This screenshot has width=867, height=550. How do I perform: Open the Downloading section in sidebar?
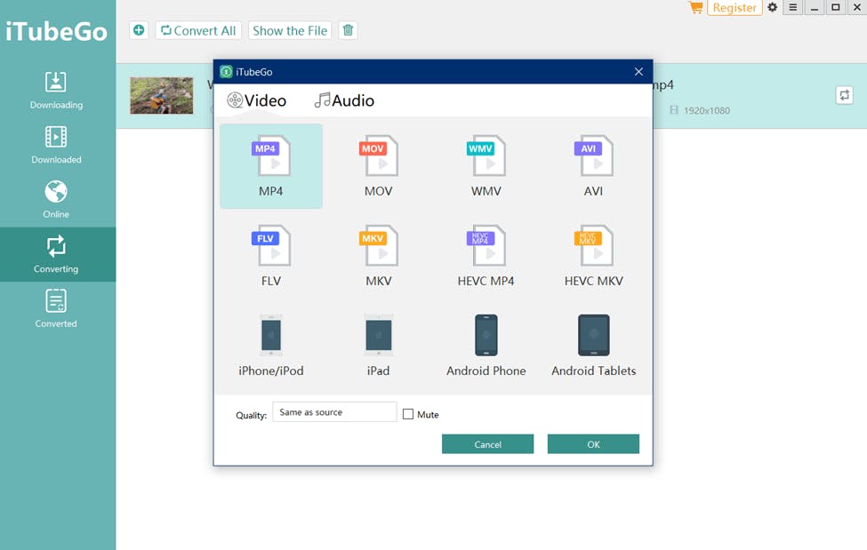coord(56,91)
